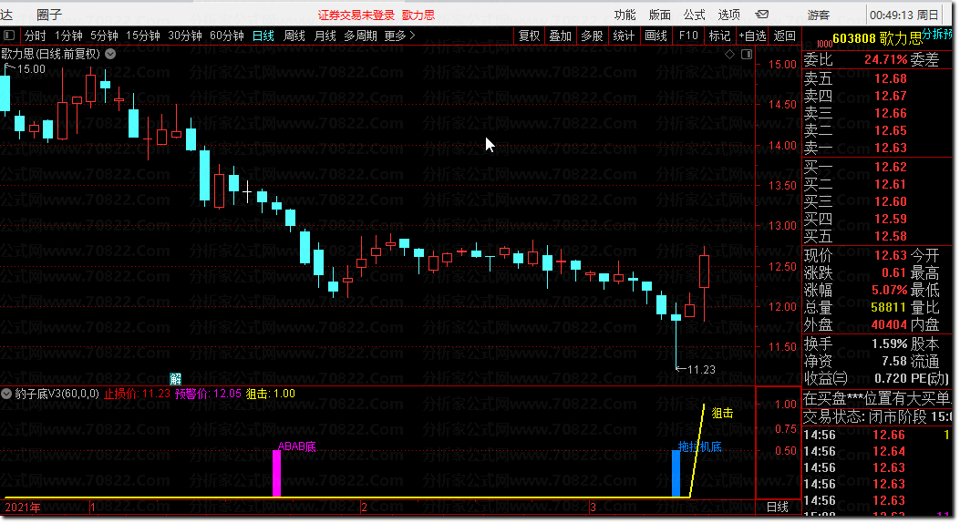The width and height of the screenshot is (960, 523).
Task: Click the 复权 toolbar button
Action: point(530,36)
